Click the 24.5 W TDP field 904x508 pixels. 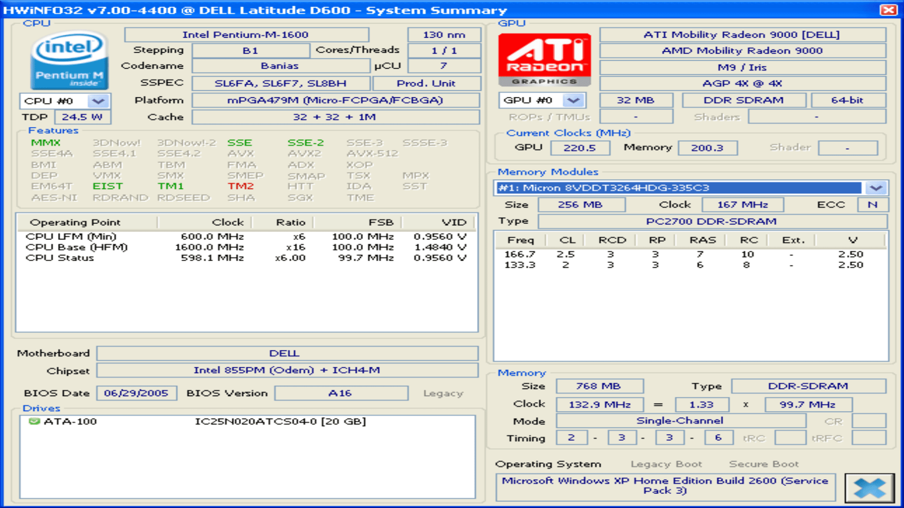pyautogui.click(x=82, y=117)
